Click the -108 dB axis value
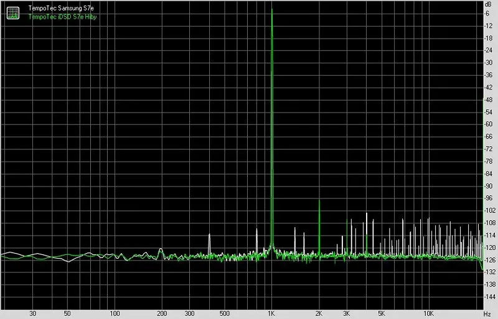Viewport: 498px width, 319px height. pos(489,223)
